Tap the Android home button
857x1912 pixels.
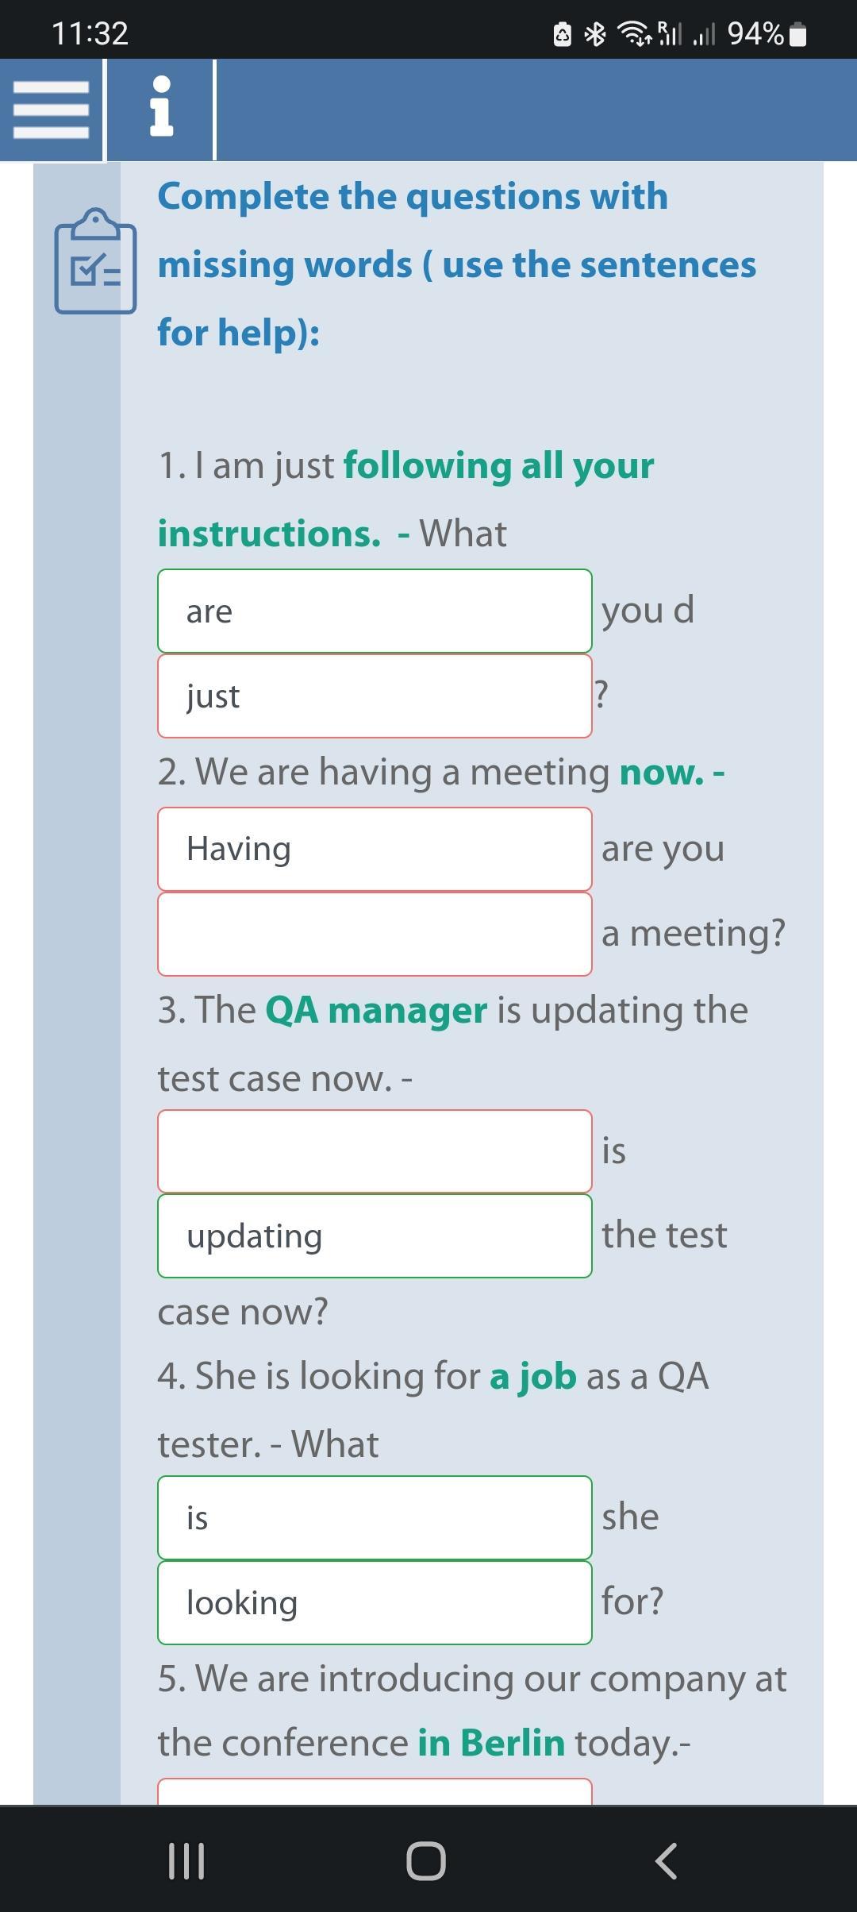(x=426, y=1860)
